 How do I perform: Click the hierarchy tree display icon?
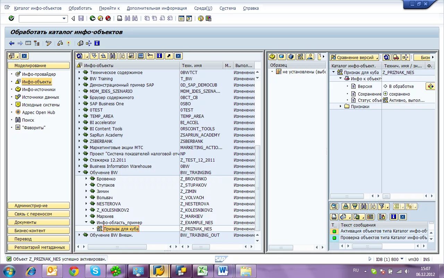click(x=37, y=43)
